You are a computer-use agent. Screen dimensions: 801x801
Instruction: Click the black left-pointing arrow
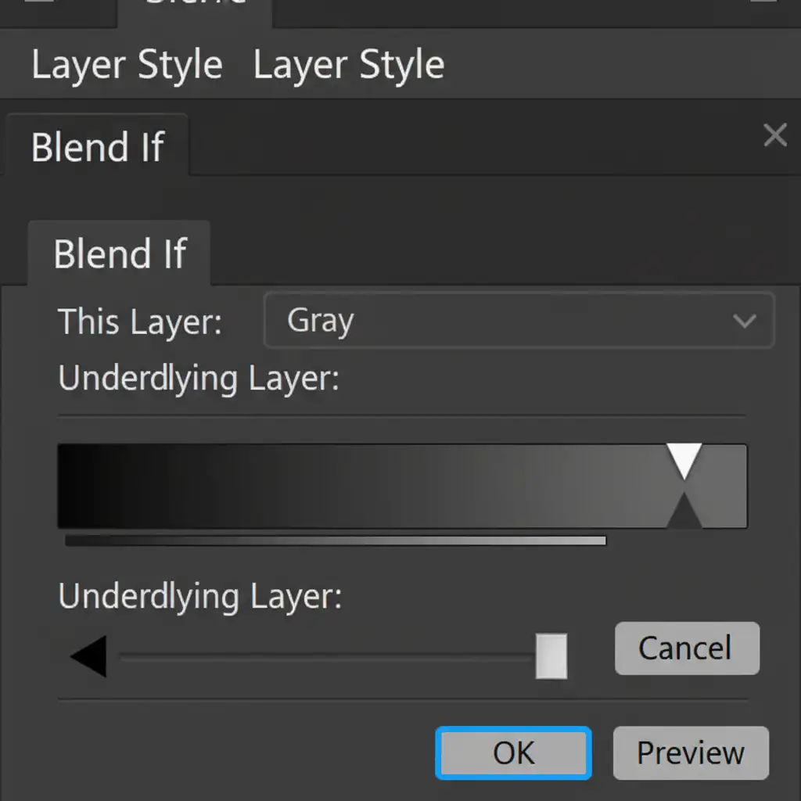pyautogui.click(x=88, y=657)
